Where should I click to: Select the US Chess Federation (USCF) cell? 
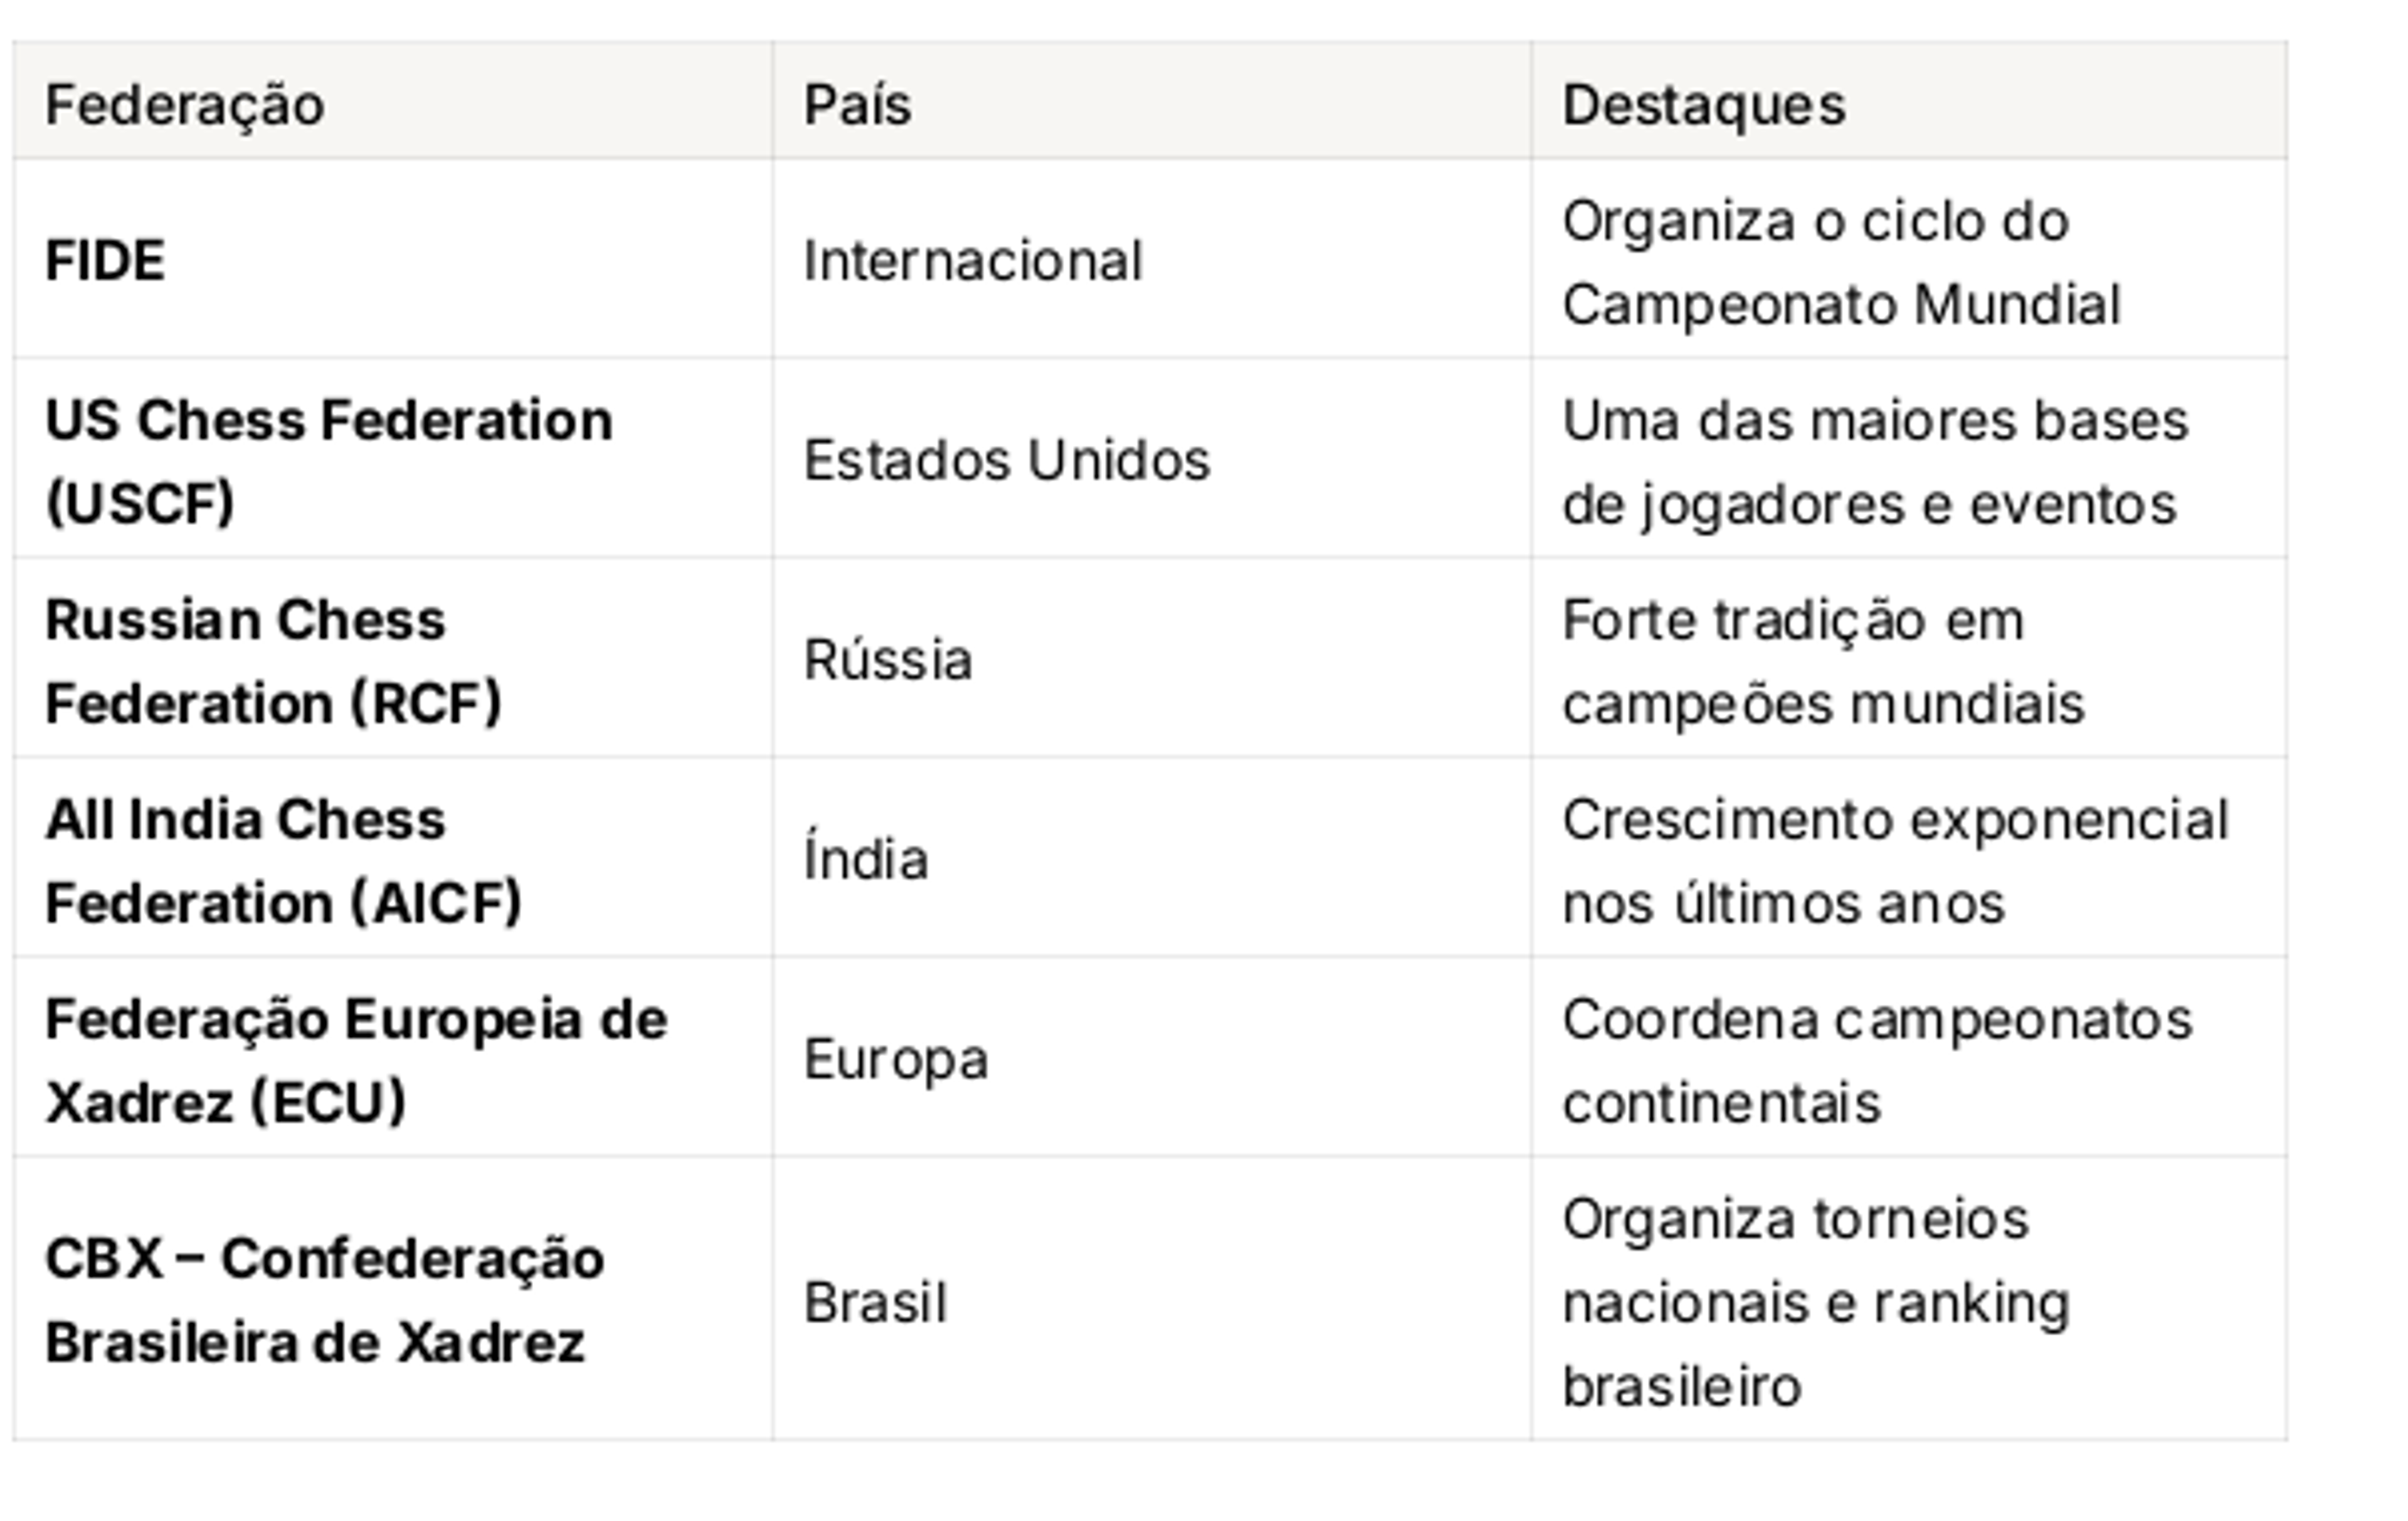[393, 459]
